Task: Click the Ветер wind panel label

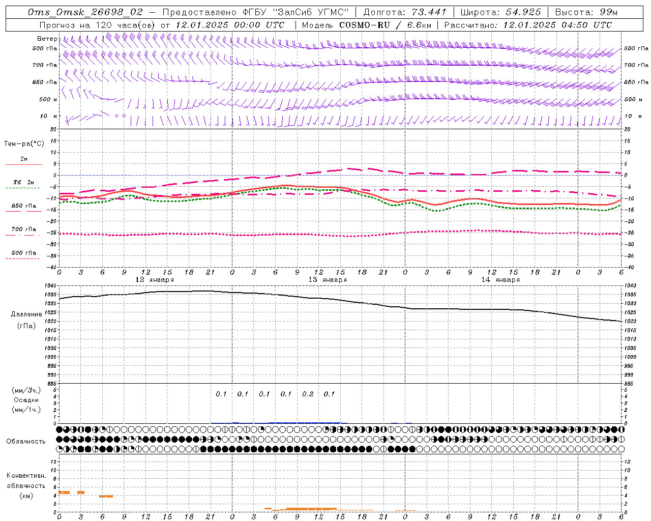Action: pos(47,39)
